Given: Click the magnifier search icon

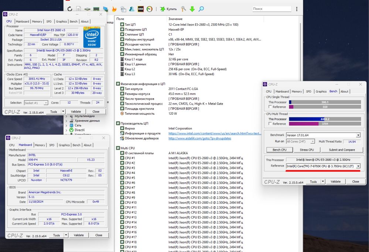Looking at the screenshot, I should point(201,9).
